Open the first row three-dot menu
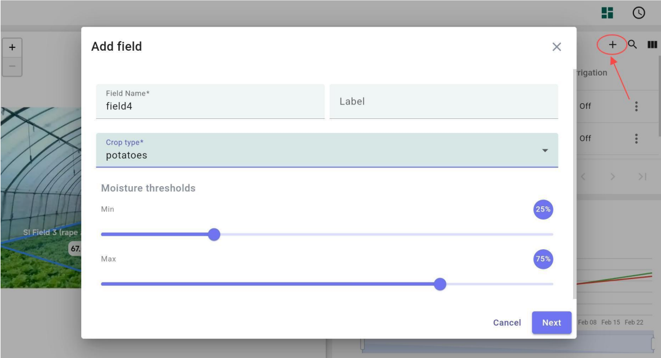Viewport: 661px width, 358px height. click(636, 106)
